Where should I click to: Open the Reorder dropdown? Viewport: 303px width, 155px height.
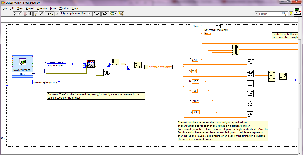113,14
